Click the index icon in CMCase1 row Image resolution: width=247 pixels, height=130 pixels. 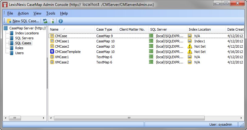[x=190, y=41]
